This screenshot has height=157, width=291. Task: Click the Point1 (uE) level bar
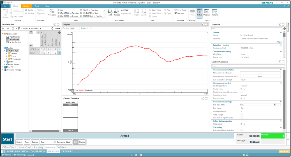tap(70, 116)
